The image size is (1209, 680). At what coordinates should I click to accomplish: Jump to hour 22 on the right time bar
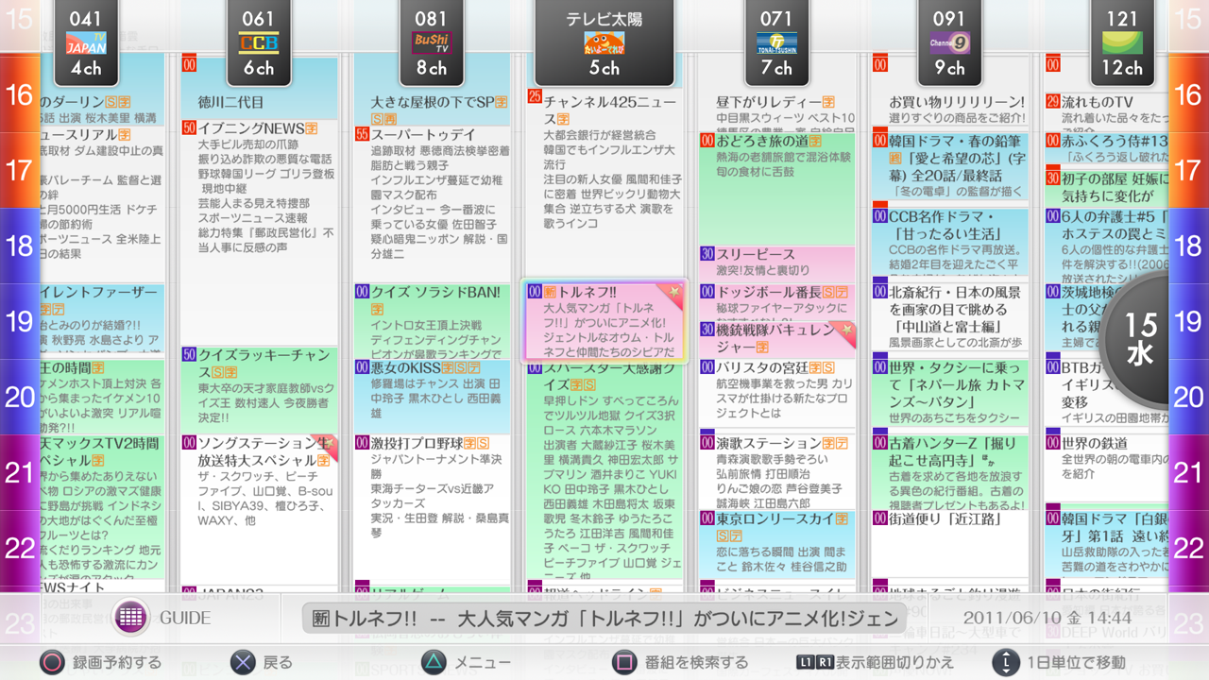pos(1188,548)
